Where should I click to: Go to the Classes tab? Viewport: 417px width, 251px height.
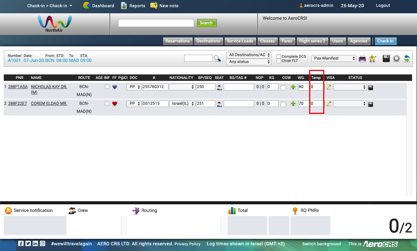267,41
